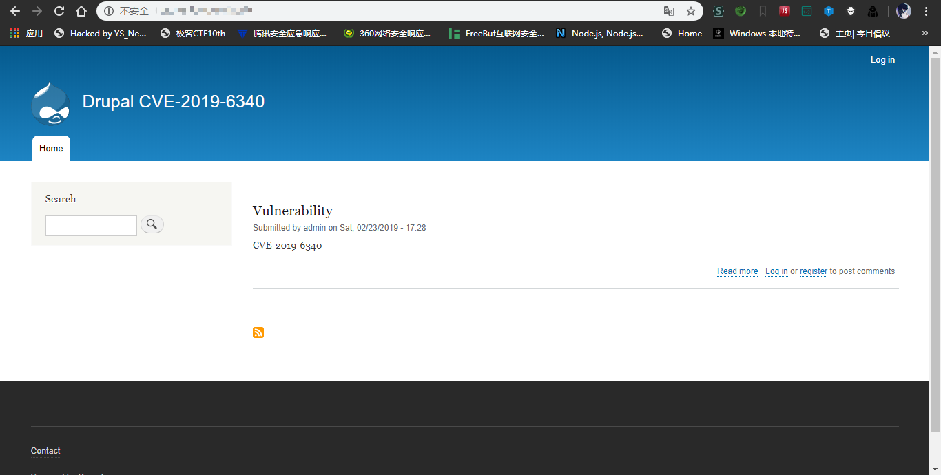941x475 pixels.
Task: Open the gray bookmark extension
Action: click(763, 11)
